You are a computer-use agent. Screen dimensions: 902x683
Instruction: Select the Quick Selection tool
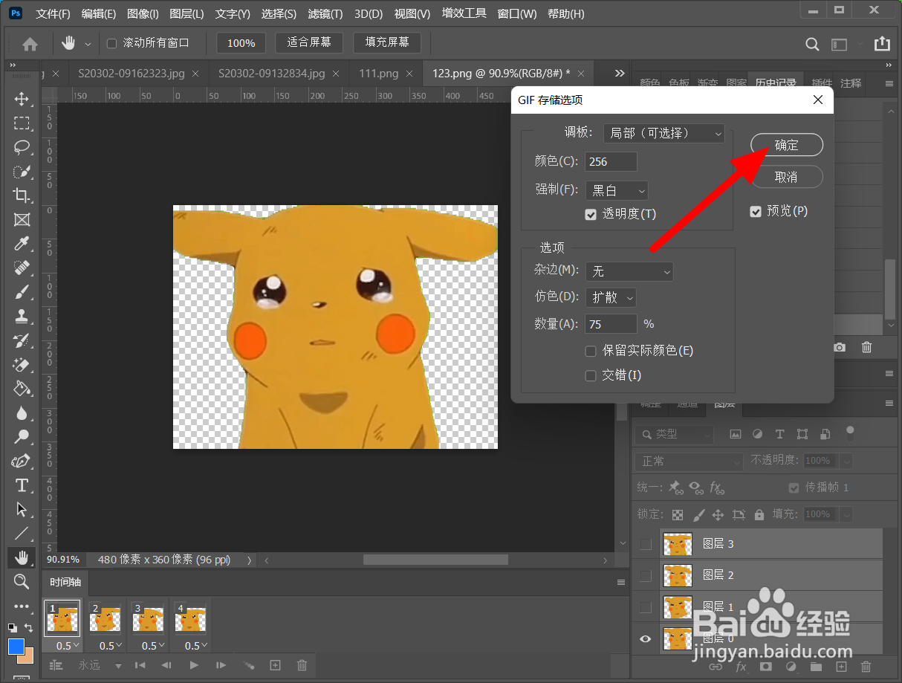tap(22, 171)
